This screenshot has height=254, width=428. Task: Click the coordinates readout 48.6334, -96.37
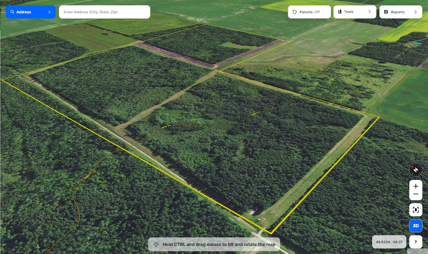[x=389, y=242]
